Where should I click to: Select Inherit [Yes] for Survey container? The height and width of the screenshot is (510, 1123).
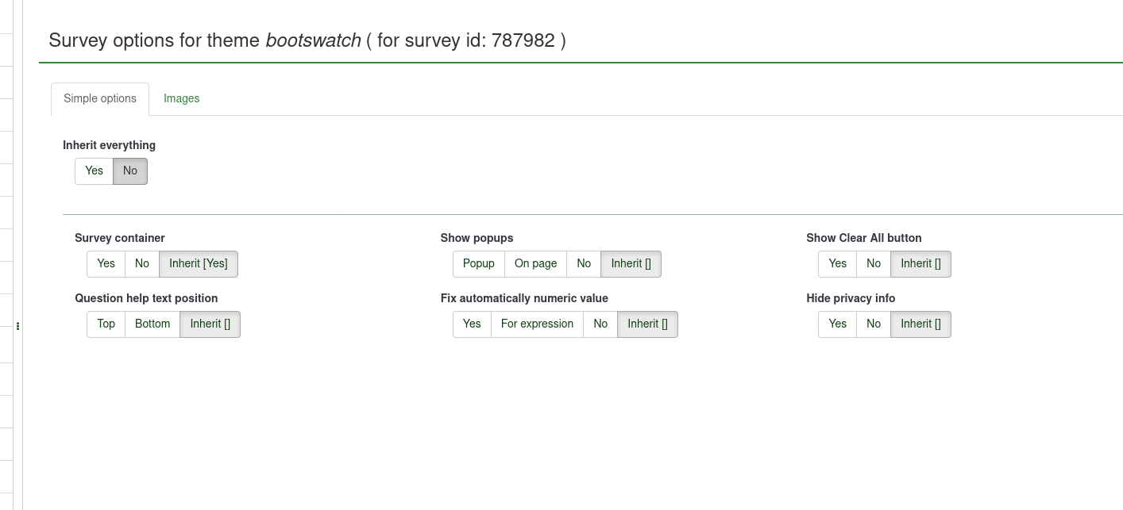click(198, 263)
